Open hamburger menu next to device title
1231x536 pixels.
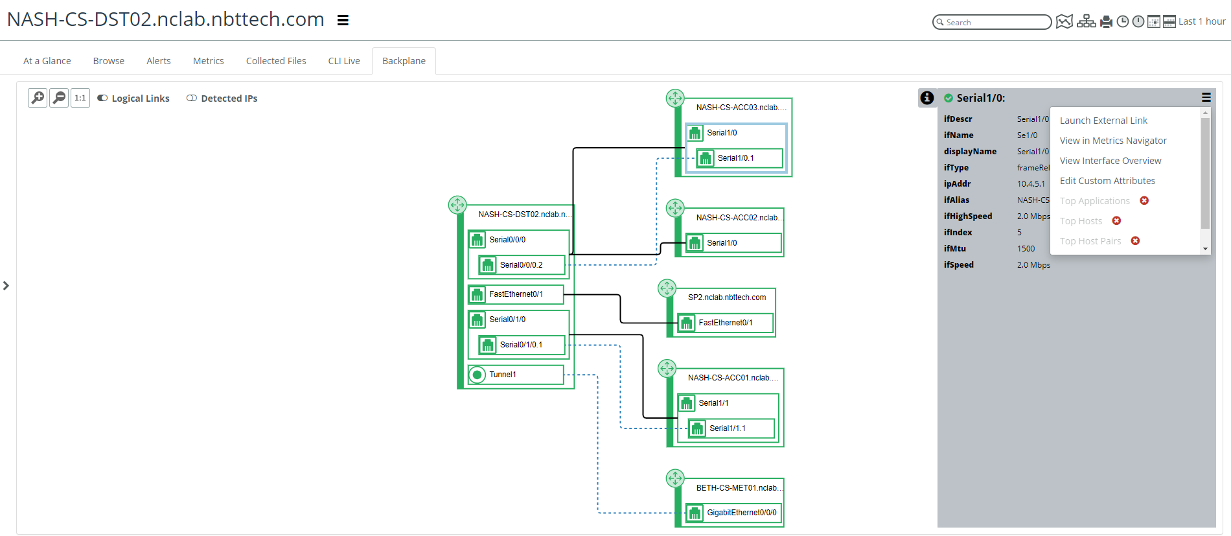click(x=343, y=20)
